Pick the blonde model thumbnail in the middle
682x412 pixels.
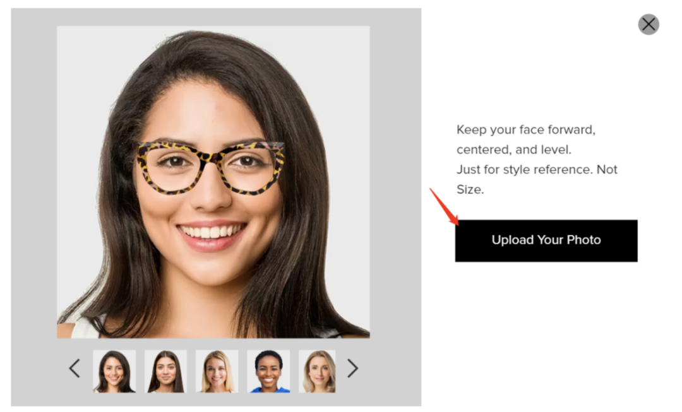[217, 371]
